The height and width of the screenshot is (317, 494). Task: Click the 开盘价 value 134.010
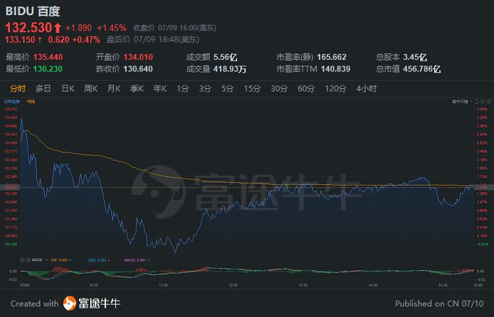click(x=138, y=57)
